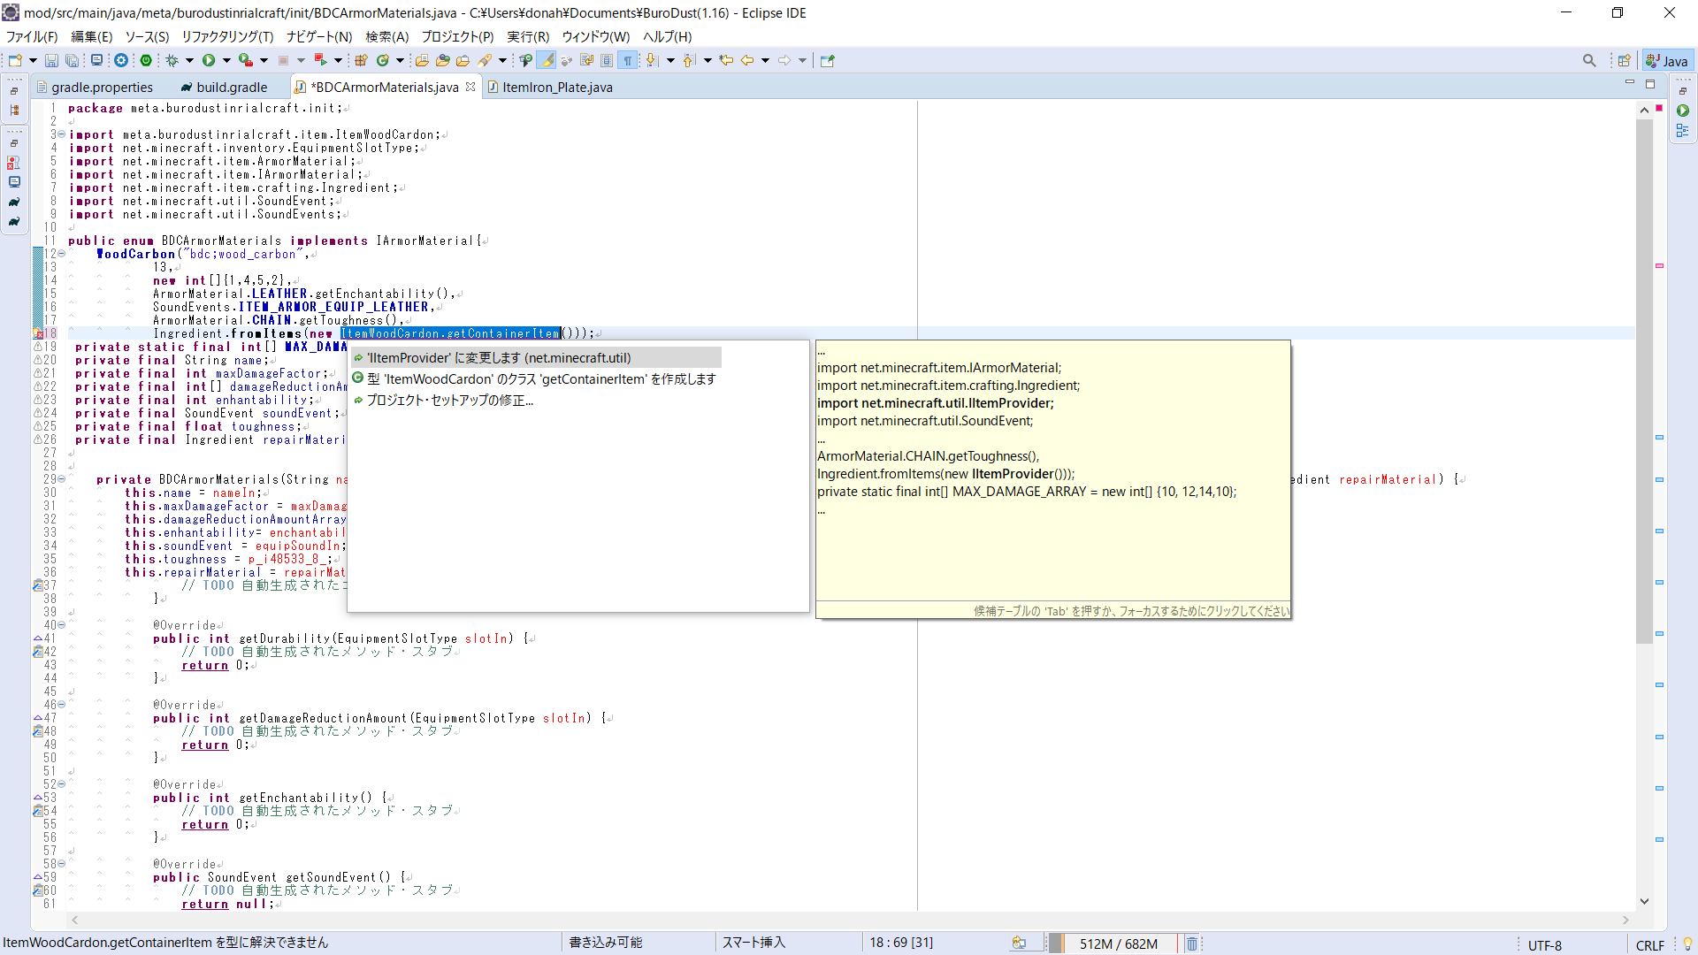Click the Debug bug icon
The image size is (1698, 955).
coord(172,61)
